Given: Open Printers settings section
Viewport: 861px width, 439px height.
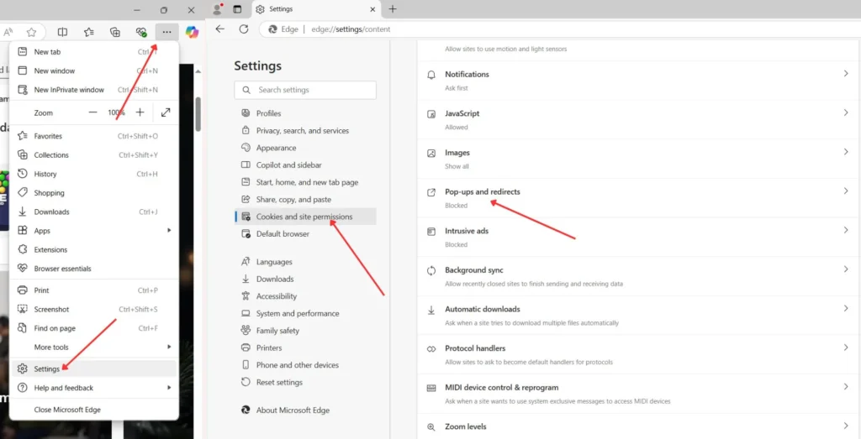Looking at the screenshot, I should [305, 348].
